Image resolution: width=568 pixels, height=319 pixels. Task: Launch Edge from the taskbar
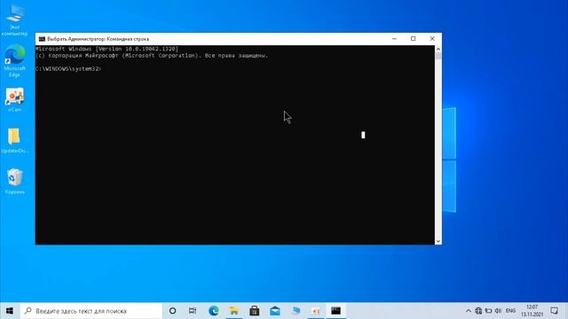[x=213, y=311]
